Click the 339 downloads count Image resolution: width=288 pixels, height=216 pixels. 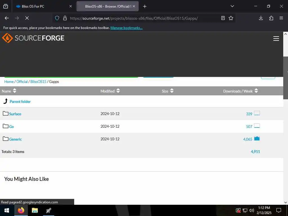pyautogui.click(x=249, y=114)
